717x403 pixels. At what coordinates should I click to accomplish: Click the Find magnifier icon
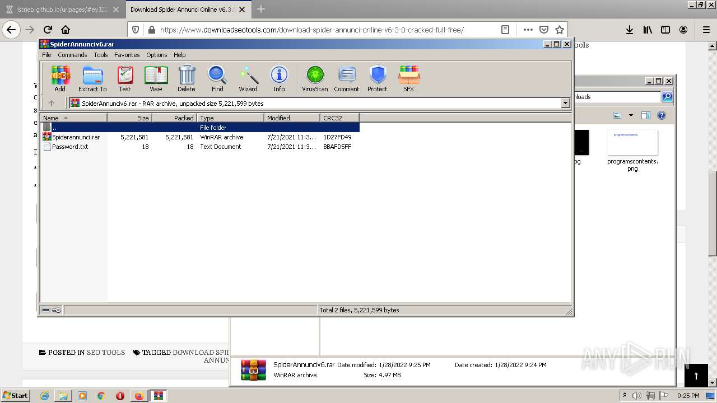click(217, 78)
